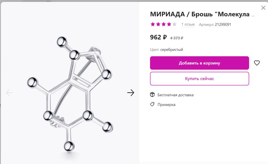This screenshot has height=164, width=268.
Task: Add product to favorites via heart icon
Action: coord(257,63)
